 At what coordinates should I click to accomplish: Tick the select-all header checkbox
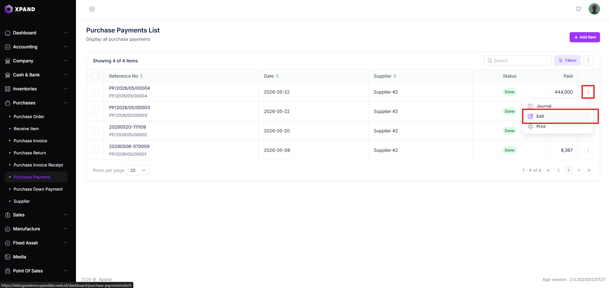point(96,76)
